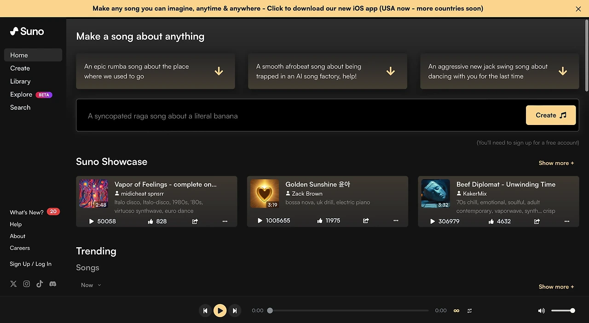Open Golden Sunshine cover thumbnail
This screenshot has width=589, height=323.
click(x=265, y=193)
